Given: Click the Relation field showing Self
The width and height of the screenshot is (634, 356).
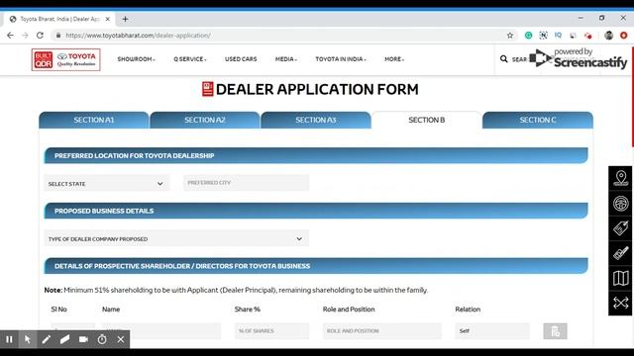Looking at the screenshot, I should pos(492,331).
